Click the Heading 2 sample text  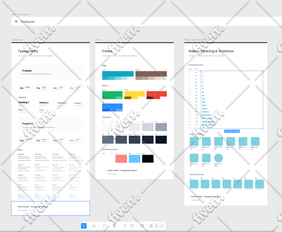pos(44,103)
